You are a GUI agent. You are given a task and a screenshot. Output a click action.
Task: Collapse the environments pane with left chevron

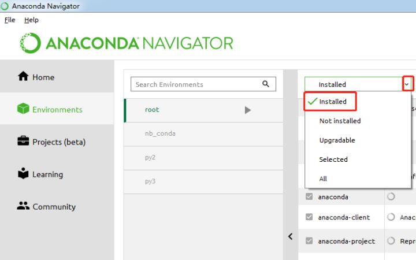click(x=291, y=236)
